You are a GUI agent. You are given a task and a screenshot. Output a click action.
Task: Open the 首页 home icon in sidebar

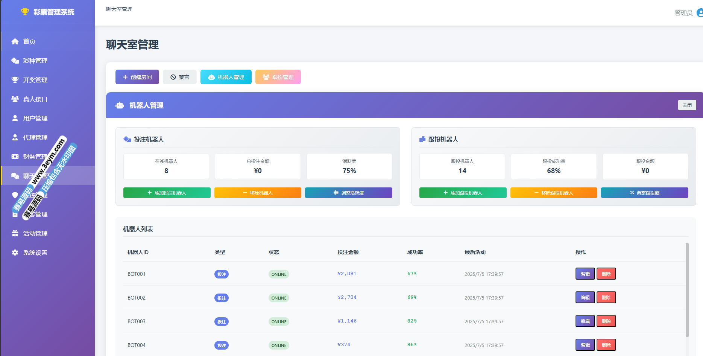point(15,41)
